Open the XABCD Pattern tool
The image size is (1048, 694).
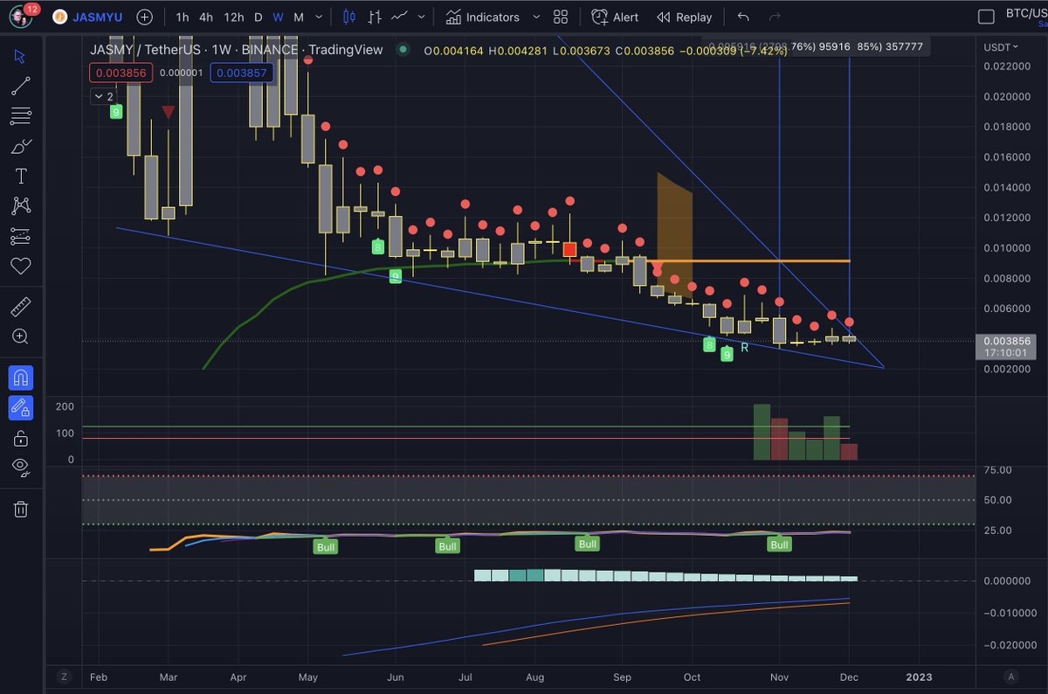click(21, 206)
